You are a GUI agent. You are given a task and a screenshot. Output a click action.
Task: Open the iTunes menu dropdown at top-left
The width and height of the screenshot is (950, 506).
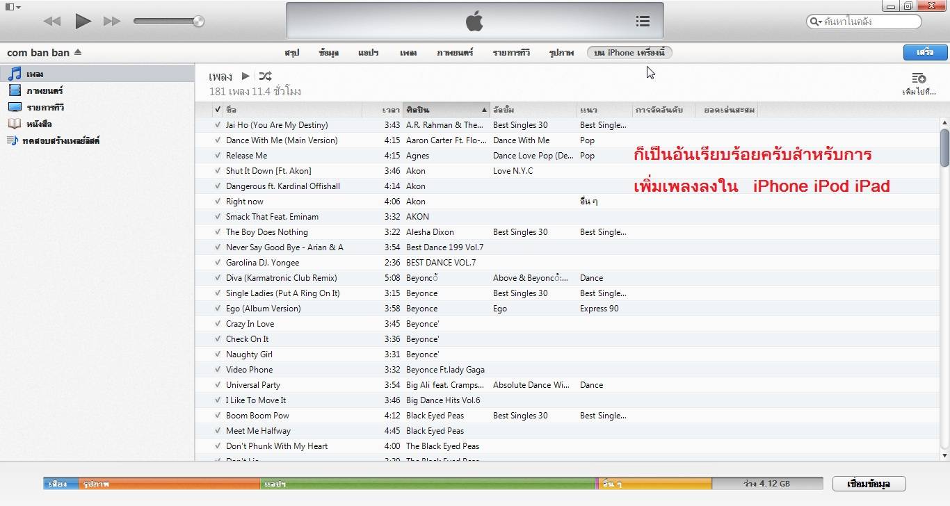pos(13,7)
